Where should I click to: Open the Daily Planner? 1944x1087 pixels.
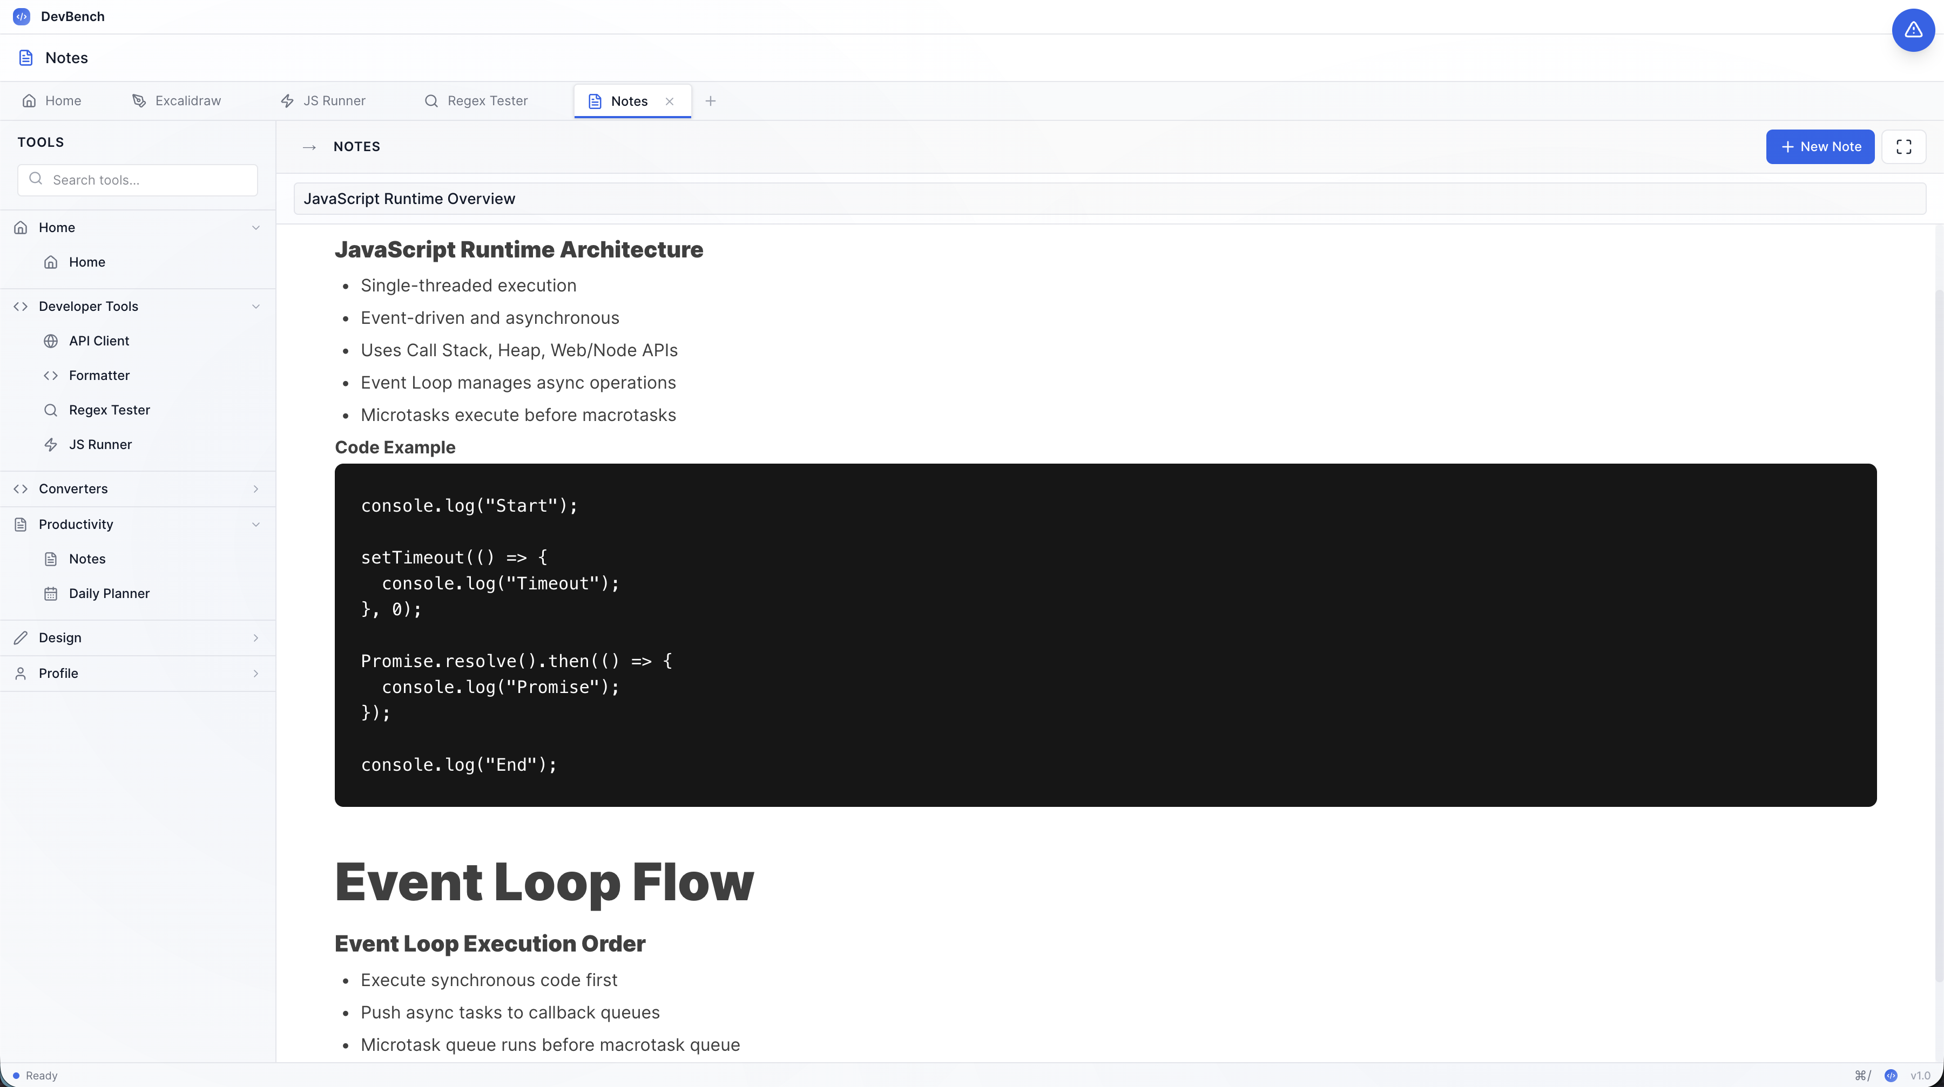pos(109,593)
